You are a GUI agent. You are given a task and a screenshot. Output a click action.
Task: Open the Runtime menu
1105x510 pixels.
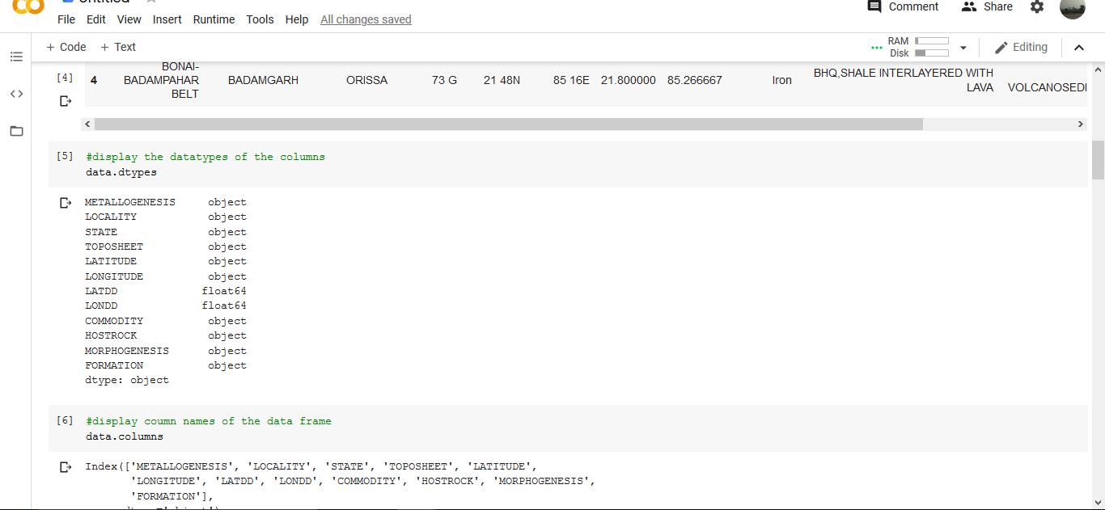[214, 19]
